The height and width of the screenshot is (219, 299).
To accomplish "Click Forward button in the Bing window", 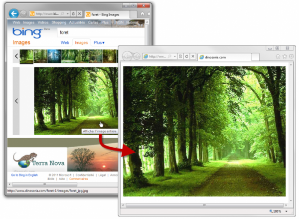I will click(x=23, y=13).
